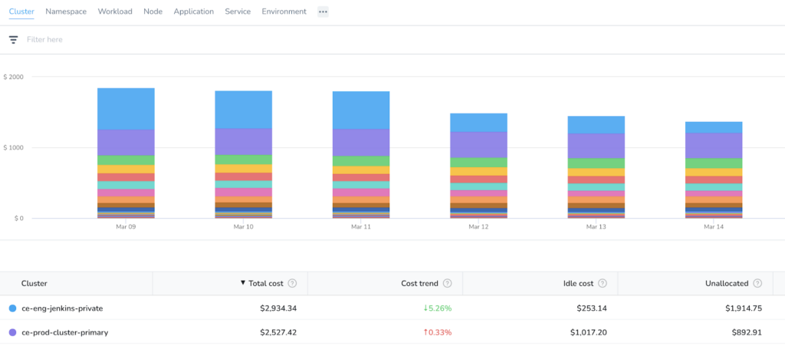The width and height of the screenshot is (785, 346).
Task: Open the ce-eng-jenkins-private cluster row
Action: click(x=392, y=308)
